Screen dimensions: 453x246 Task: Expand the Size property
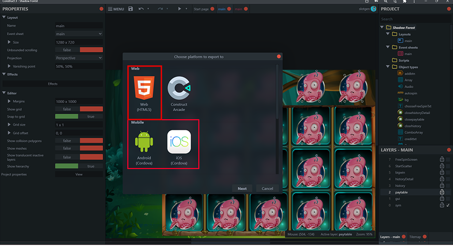coord(9,42)
